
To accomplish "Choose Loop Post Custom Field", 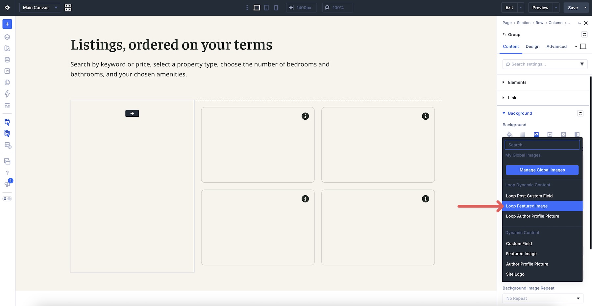I will click(542, 196).
